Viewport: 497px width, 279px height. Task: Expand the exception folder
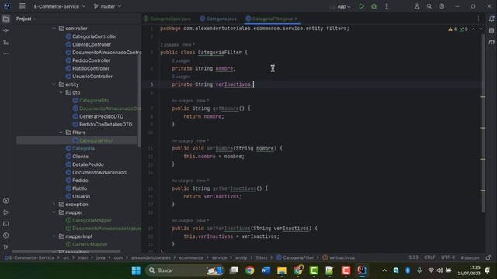pyautogui.click(x=54, y=205)
